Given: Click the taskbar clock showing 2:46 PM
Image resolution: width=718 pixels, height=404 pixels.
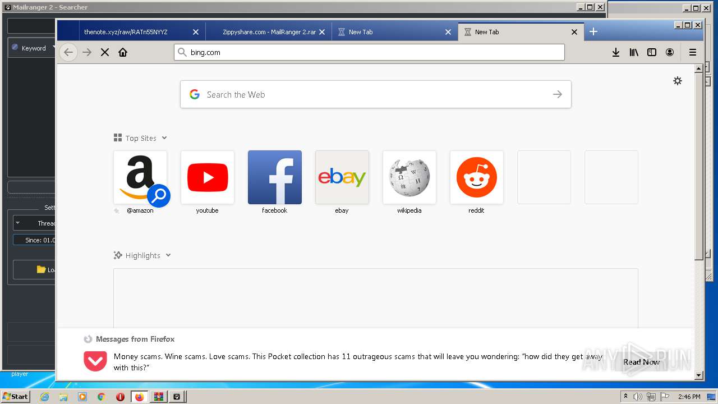Looking at the screenshot, I should 689,397.
